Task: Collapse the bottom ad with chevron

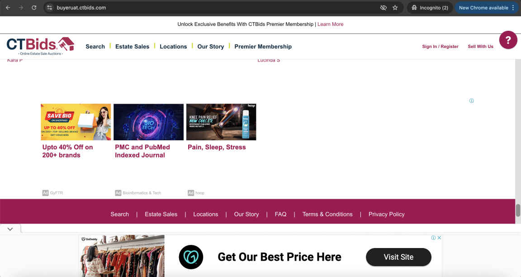Action: tap(10, 229)
